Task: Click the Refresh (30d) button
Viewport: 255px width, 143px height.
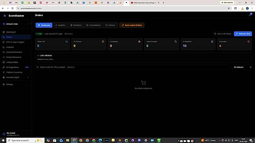Action: pyautogui.click(x=243, y=34)
